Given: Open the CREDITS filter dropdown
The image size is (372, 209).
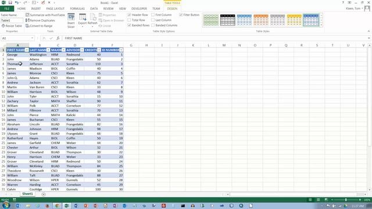Looking at the screenshot, I should point(99,50).
